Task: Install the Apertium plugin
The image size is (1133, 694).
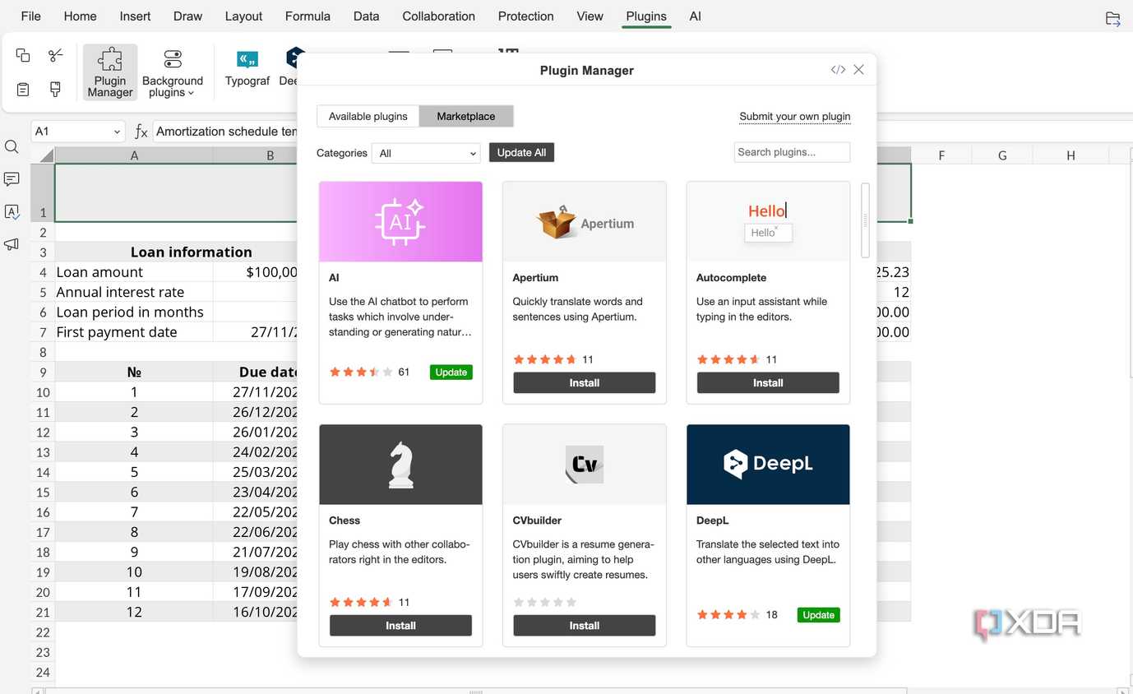Action: click(585, 382)
